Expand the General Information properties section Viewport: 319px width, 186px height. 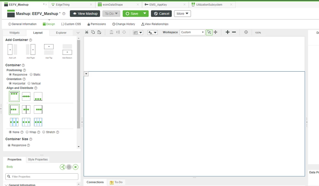coord(6,185)
